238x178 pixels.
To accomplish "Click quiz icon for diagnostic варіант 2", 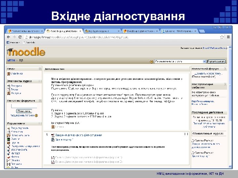I will [53, 162].
